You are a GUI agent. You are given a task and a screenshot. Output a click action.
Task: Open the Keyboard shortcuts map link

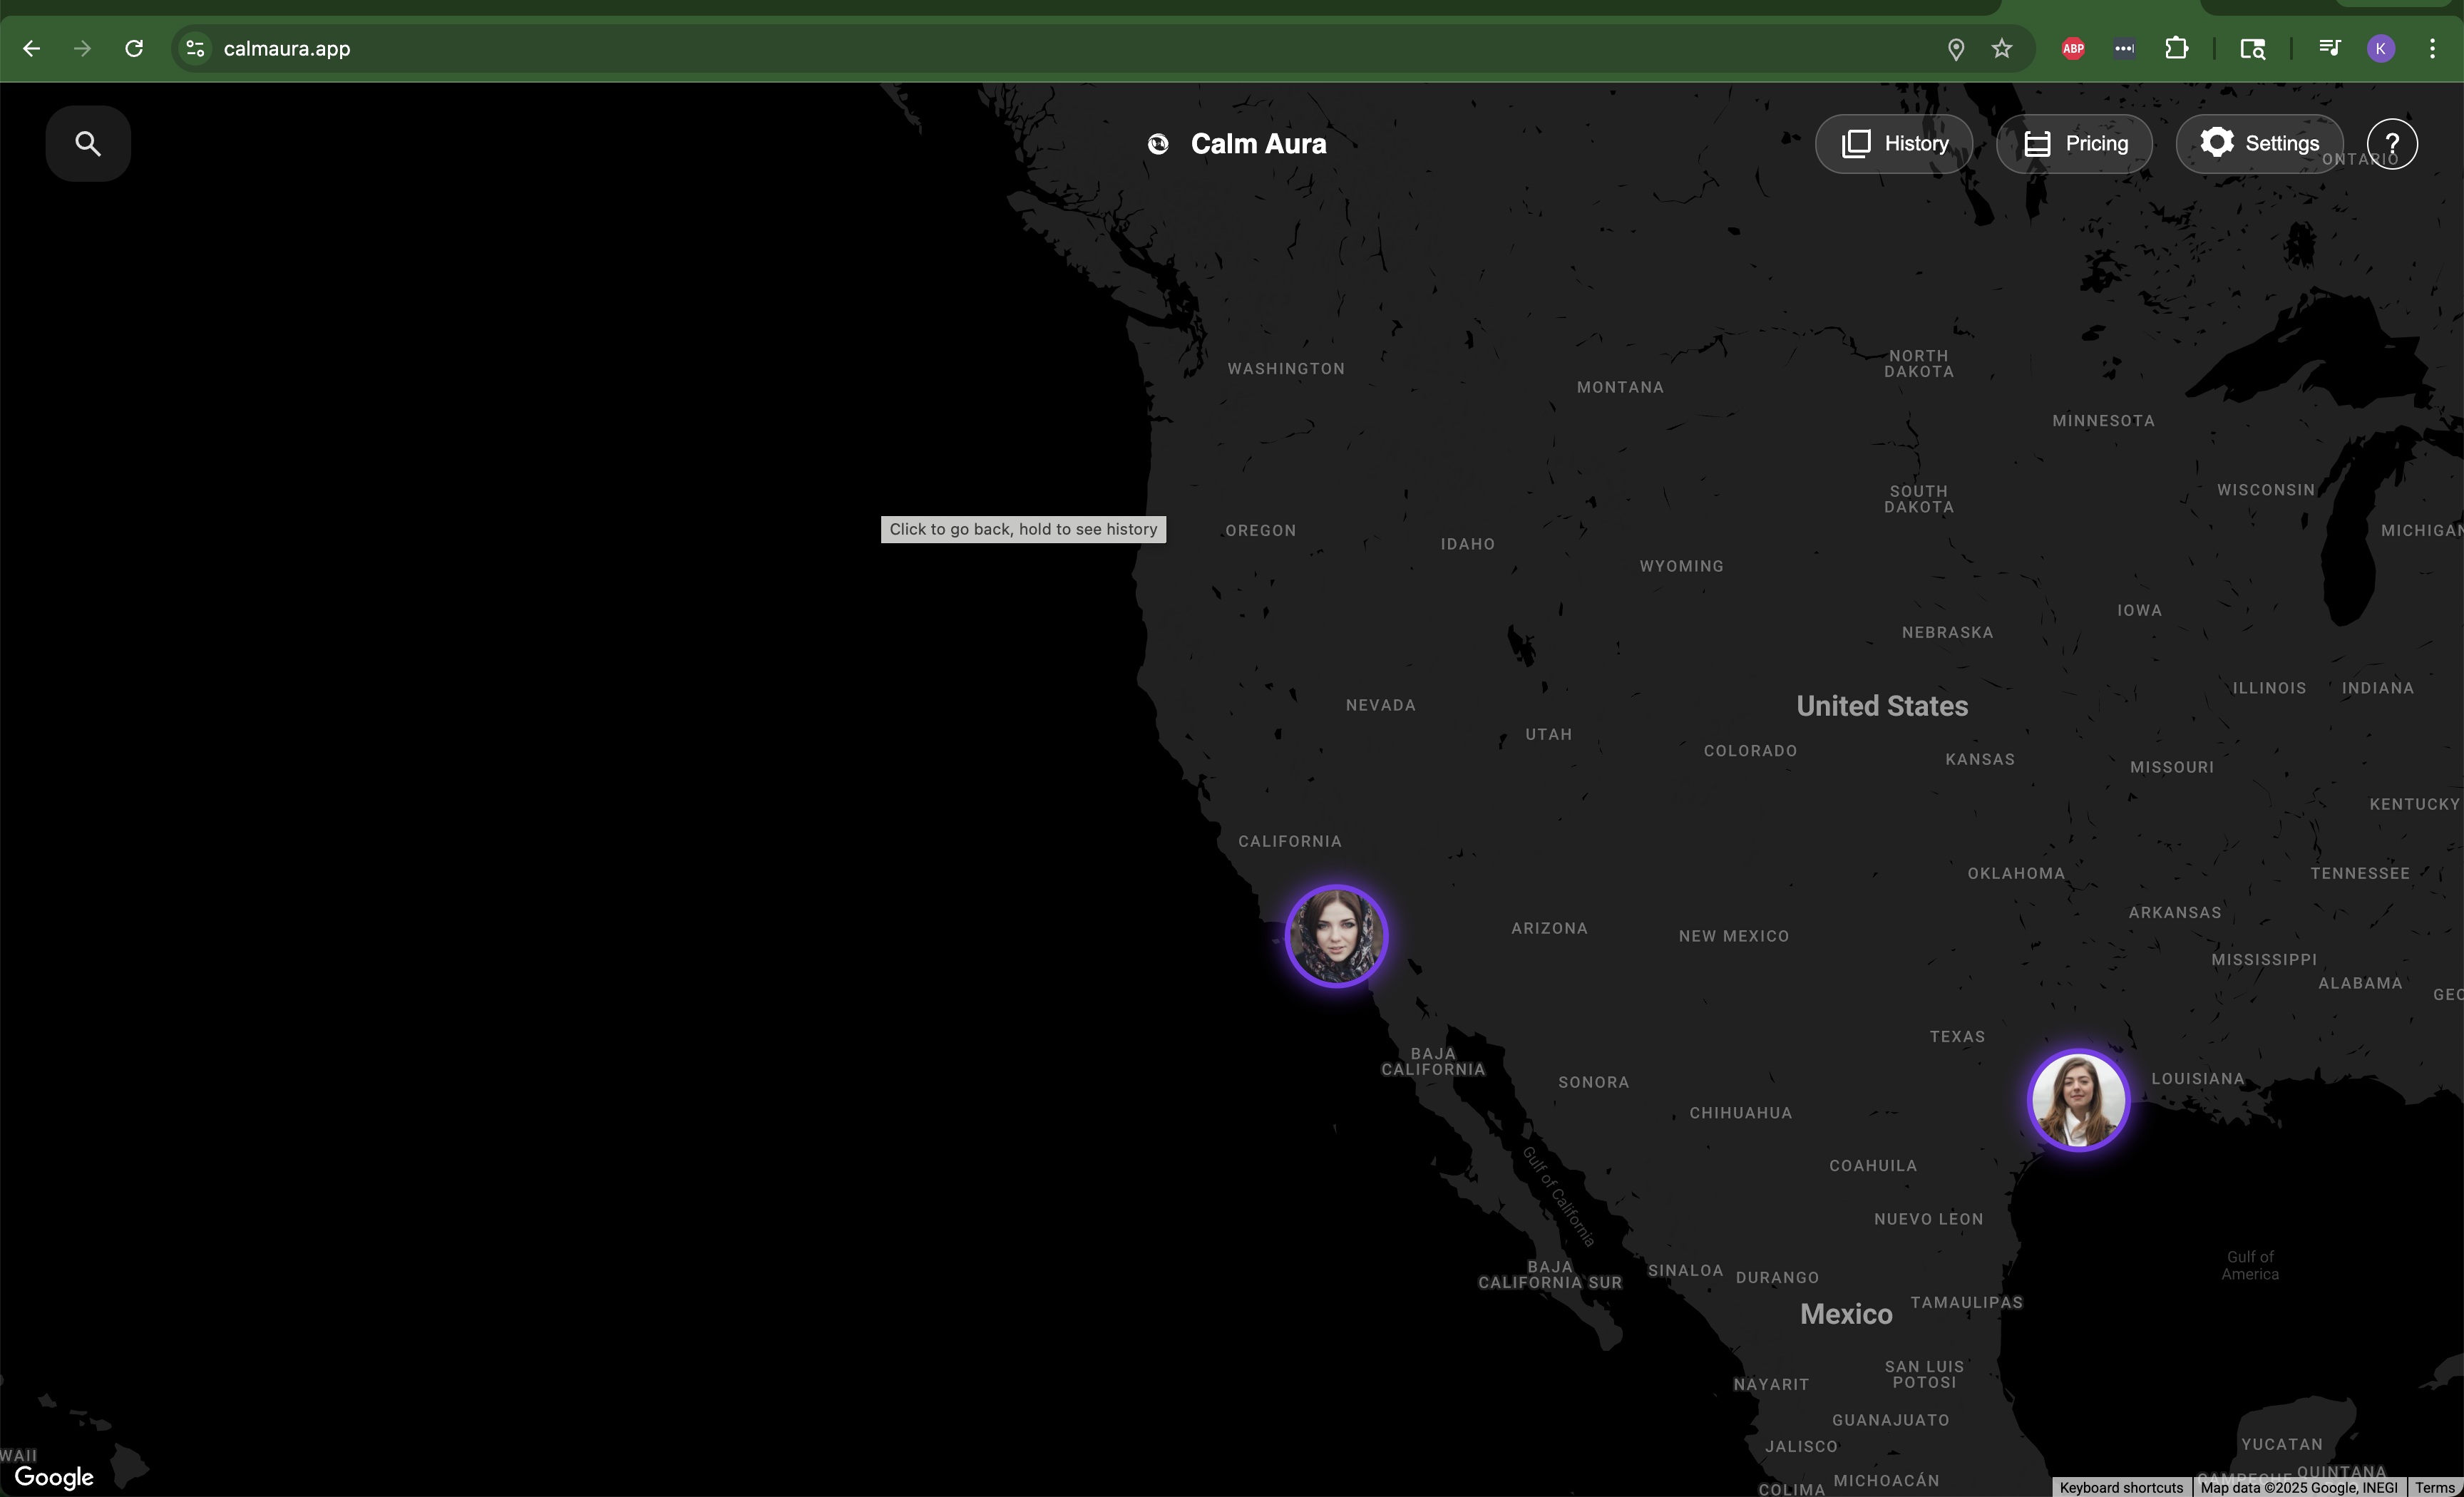click(2121, 1487)
